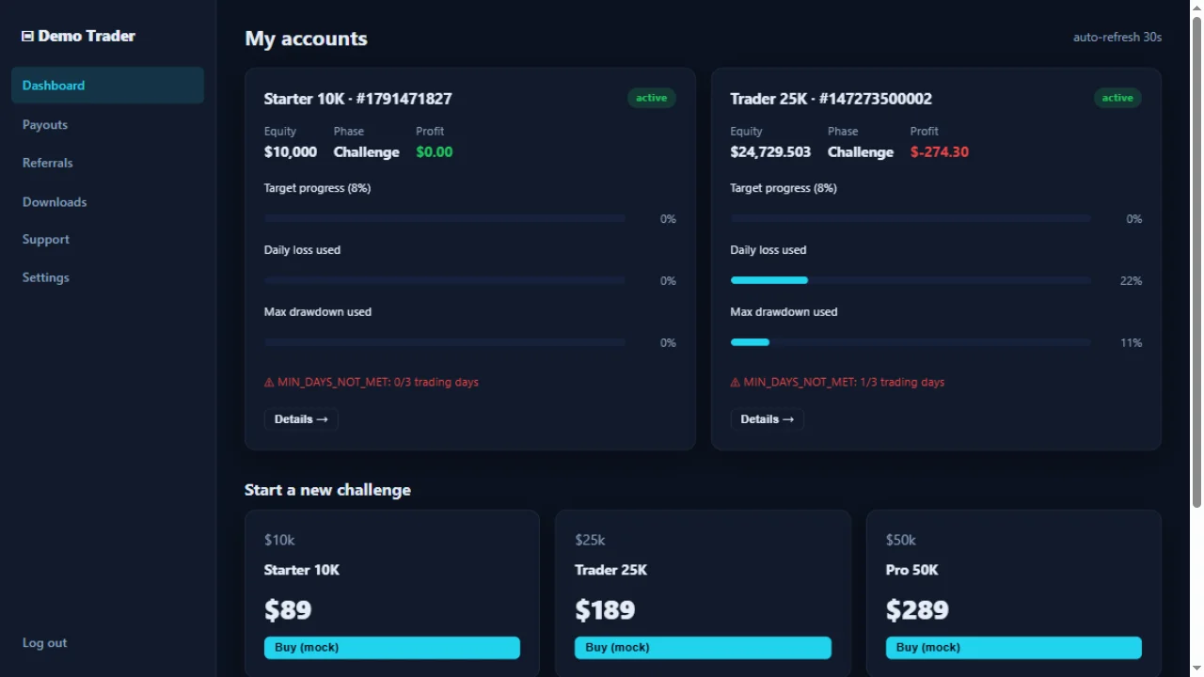Click the active badge on account #1791471827

tap(651, 98)
